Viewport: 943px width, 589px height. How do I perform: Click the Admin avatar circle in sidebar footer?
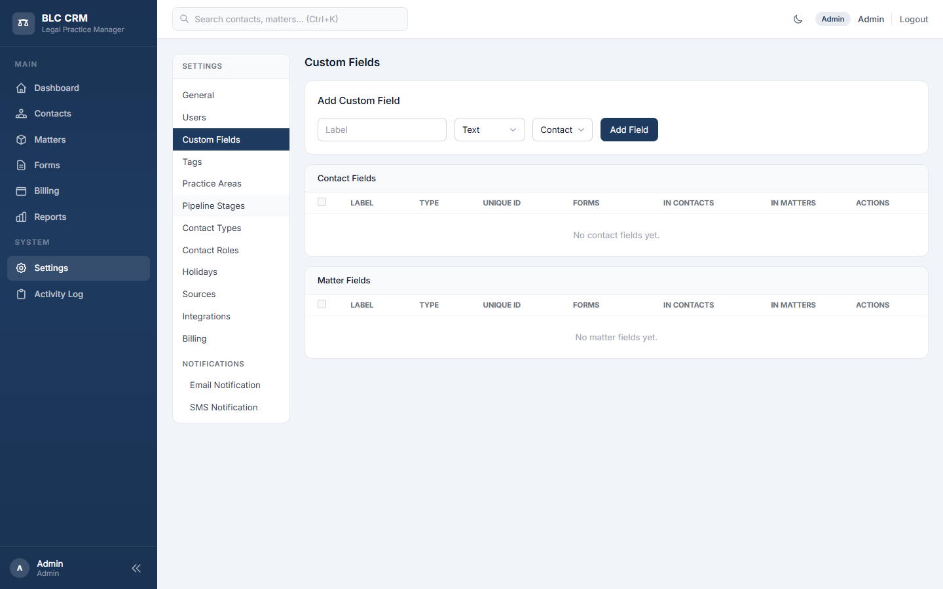click(20, 568)
